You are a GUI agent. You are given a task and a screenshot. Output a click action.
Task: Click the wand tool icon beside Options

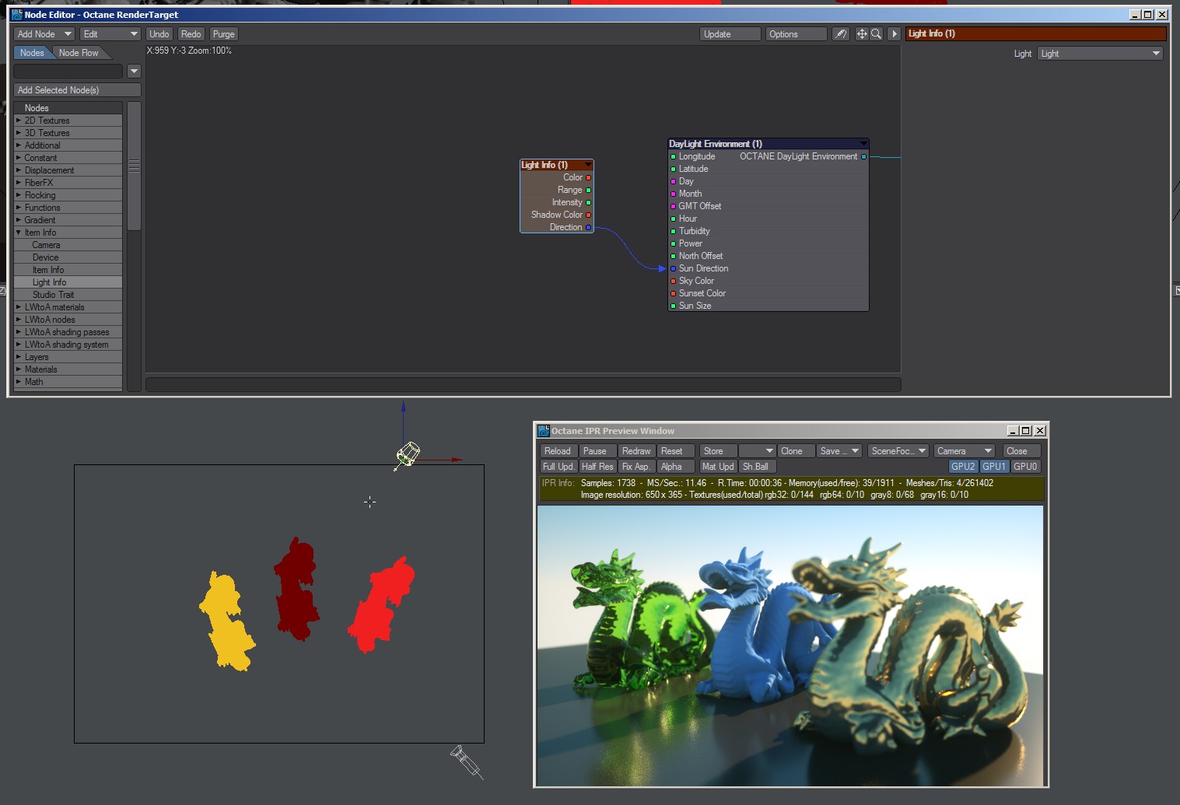840,34
